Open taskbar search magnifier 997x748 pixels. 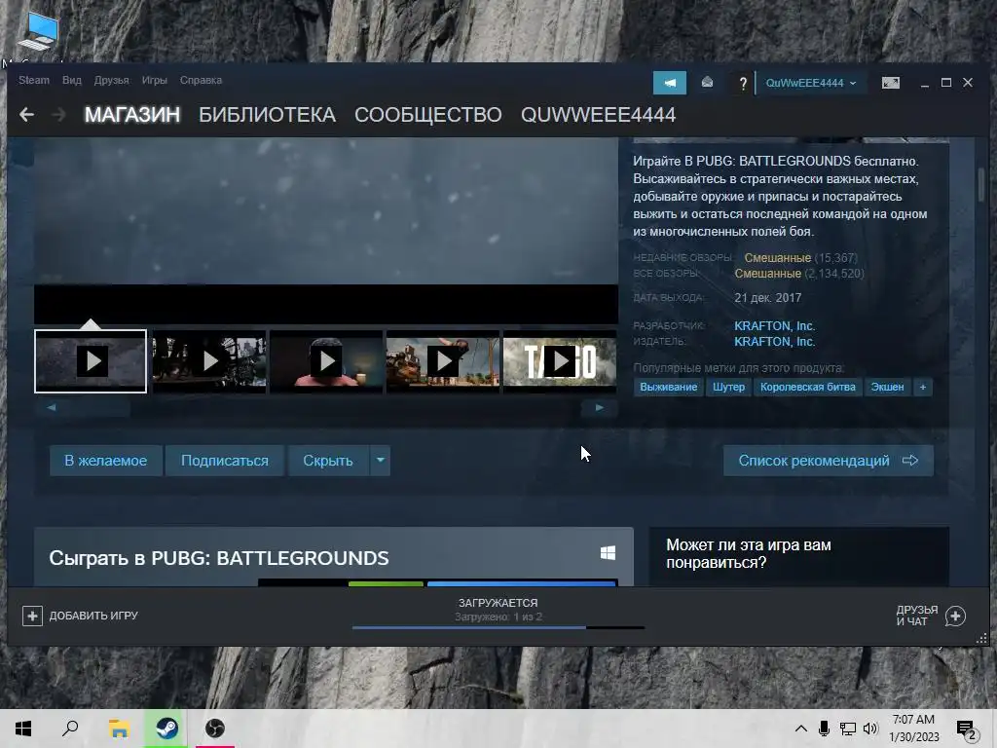pyautogui.click(x=70, y=729)
